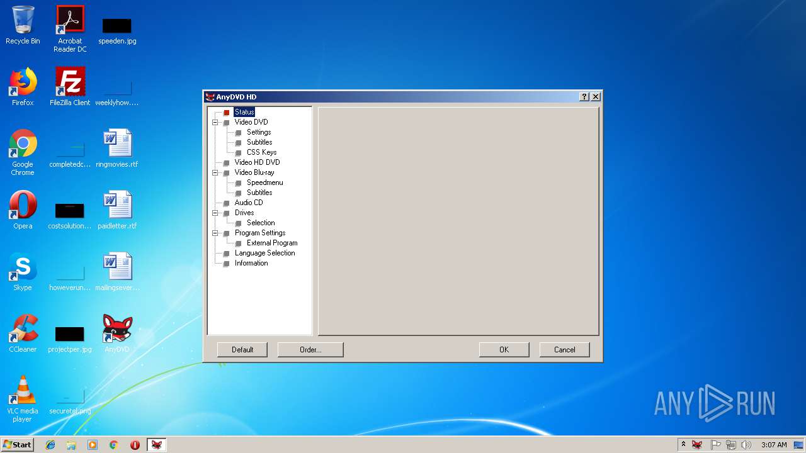806x453 pixels.
Task: Click the Default button
Action: pyautogui.click(x=242, y=350)
